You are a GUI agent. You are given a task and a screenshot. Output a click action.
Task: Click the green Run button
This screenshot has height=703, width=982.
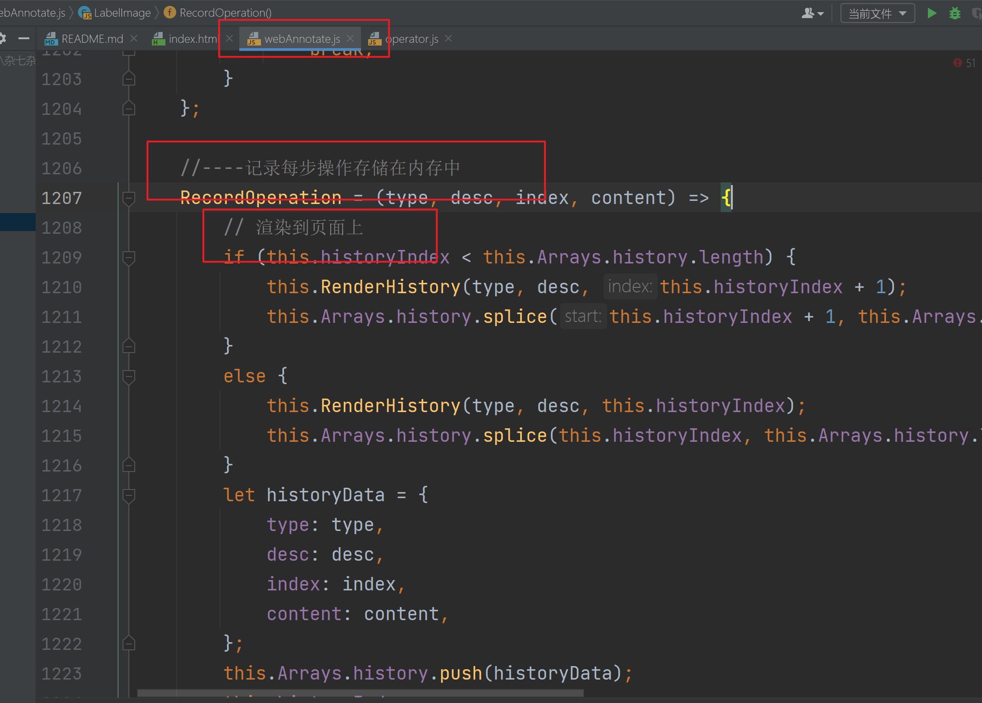click(x=932, y=13)
